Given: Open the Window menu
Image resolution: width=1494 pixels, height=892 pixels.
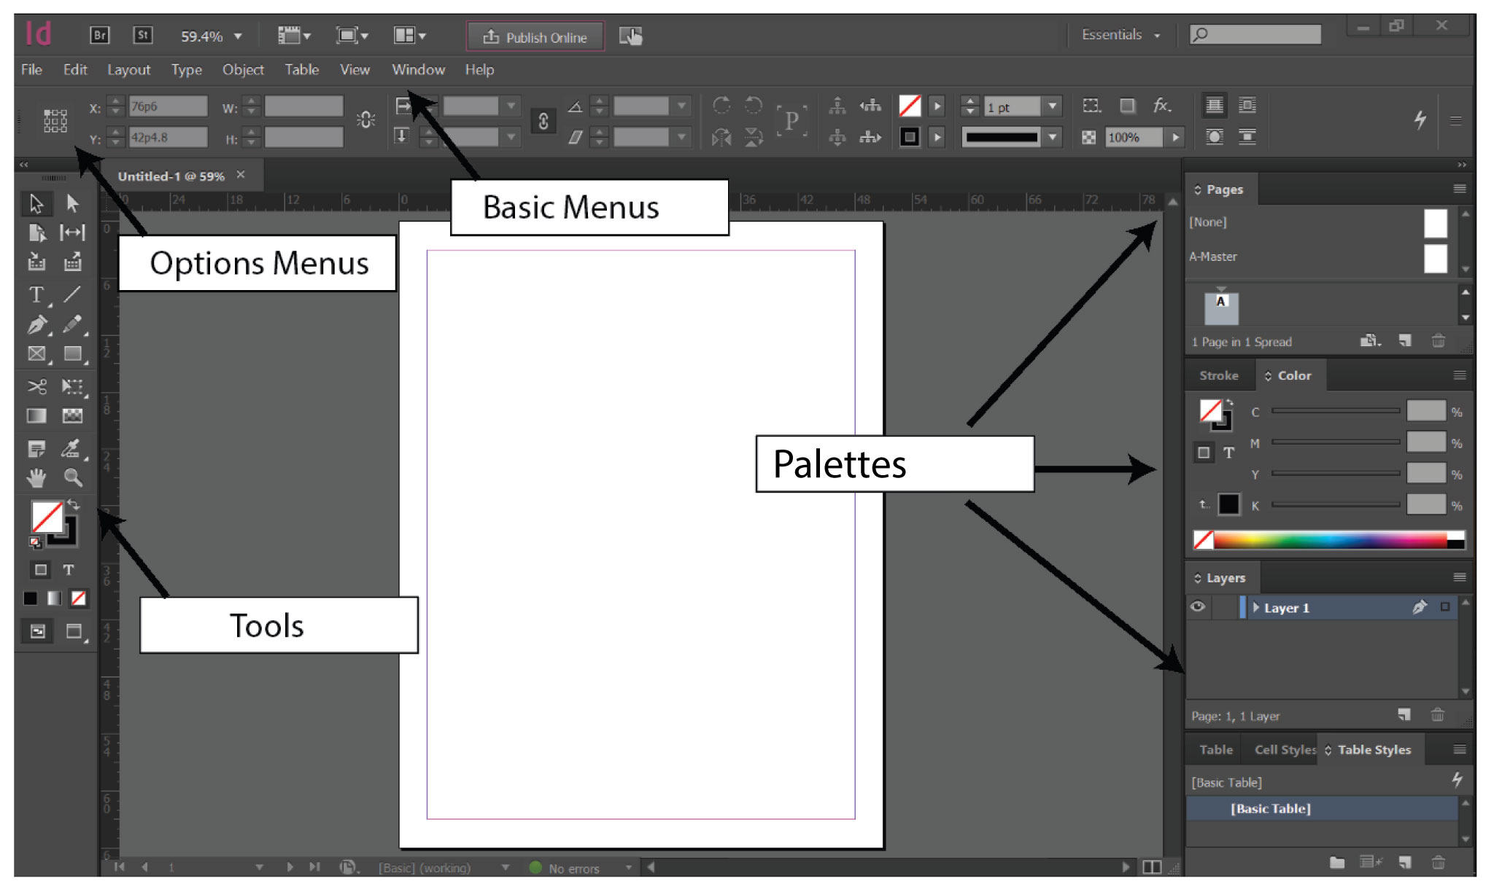Looking at the screenshot, I should 417,70.
